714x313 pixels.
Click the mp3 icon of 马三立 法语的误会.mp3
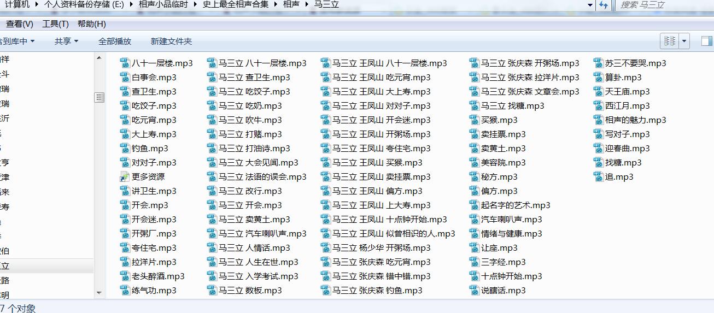coord(212,176)
